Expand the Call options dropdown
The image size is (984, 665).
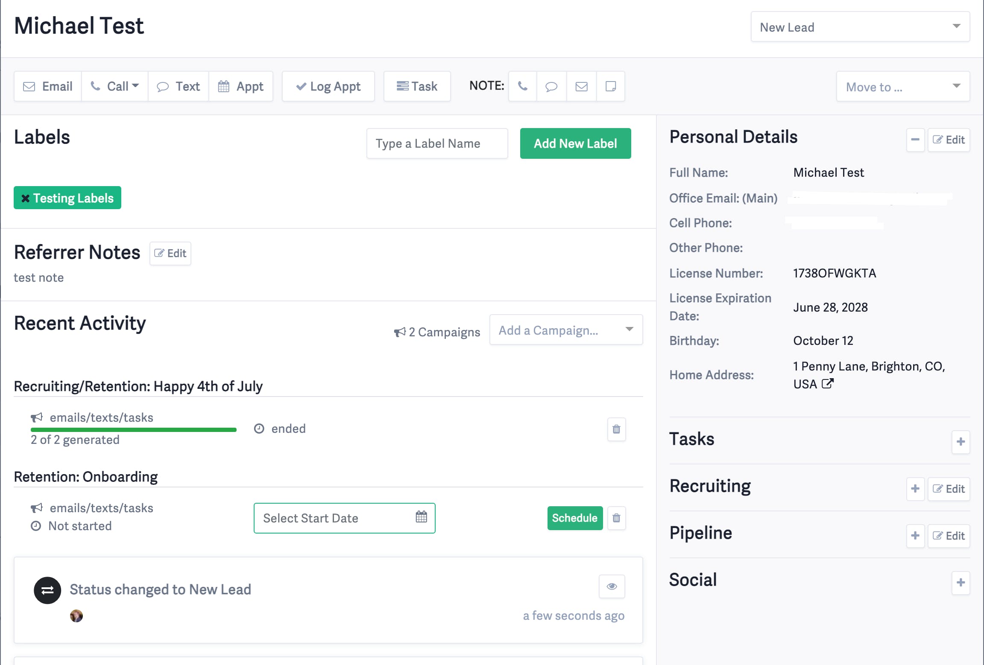point(115,87)
